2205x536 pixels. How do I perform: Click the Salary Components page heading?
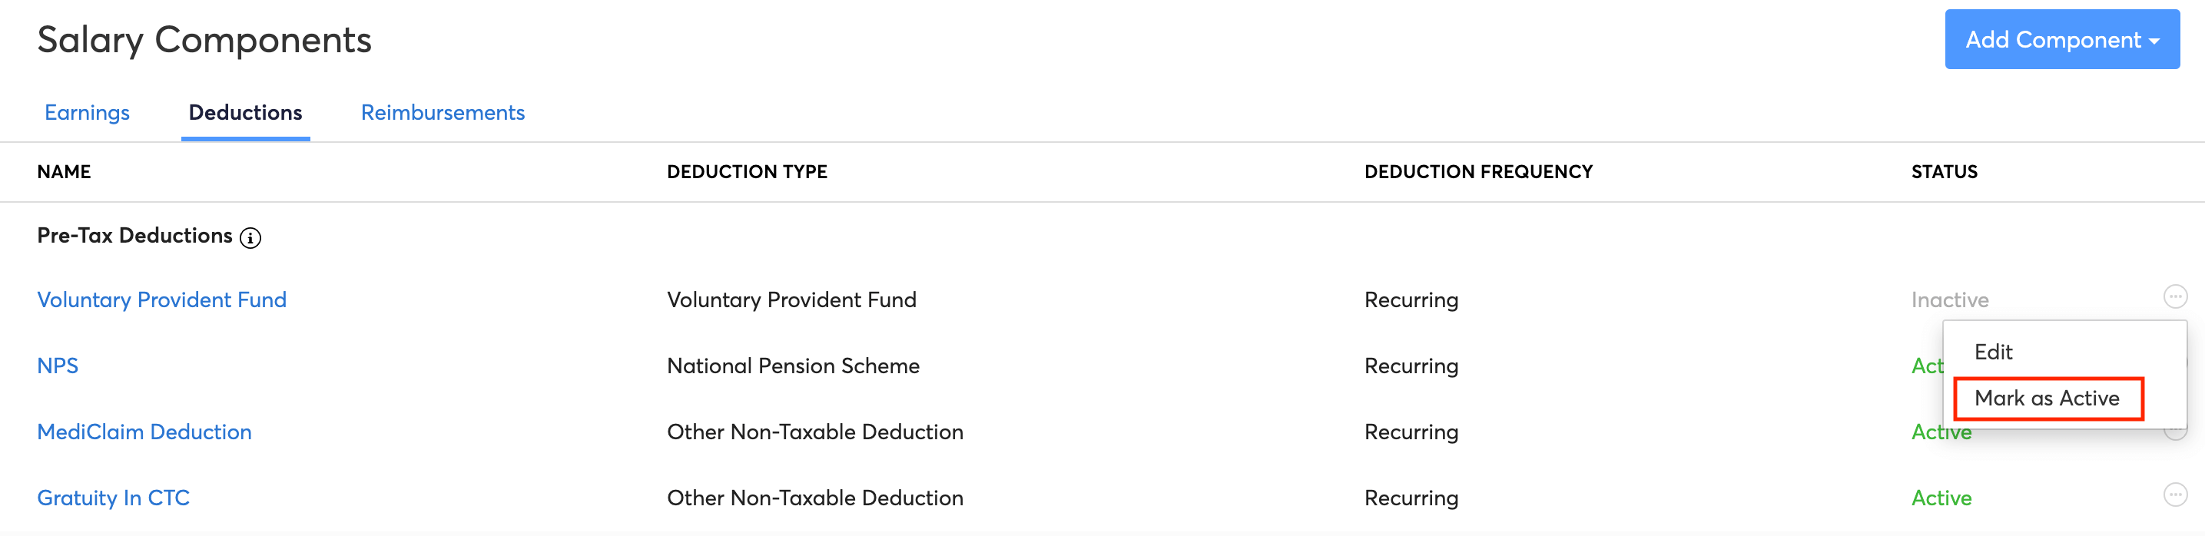(204, 40)
